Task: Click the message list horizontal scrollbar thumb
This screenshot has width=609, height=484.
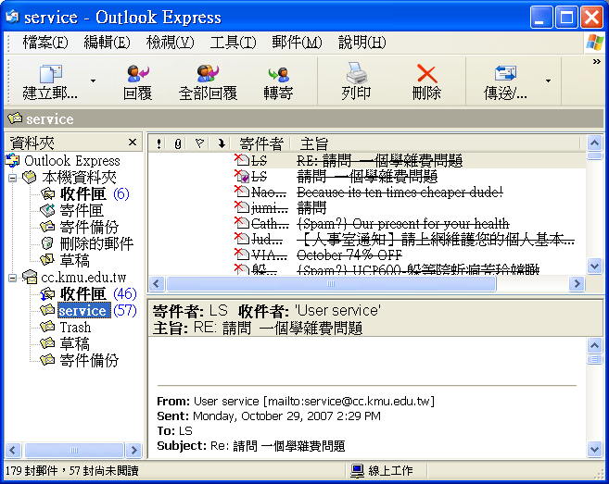Action: pos(331,283)
